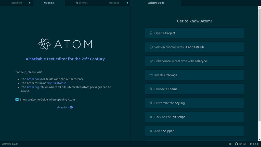Switch to the Settings tab
The width and height of the screenshot is (261, 147).
click(x=82, y=3)
